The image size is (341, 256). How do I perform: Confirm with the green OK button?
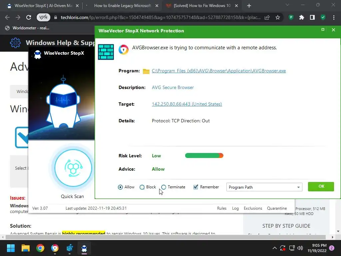[x=321, y=187]
